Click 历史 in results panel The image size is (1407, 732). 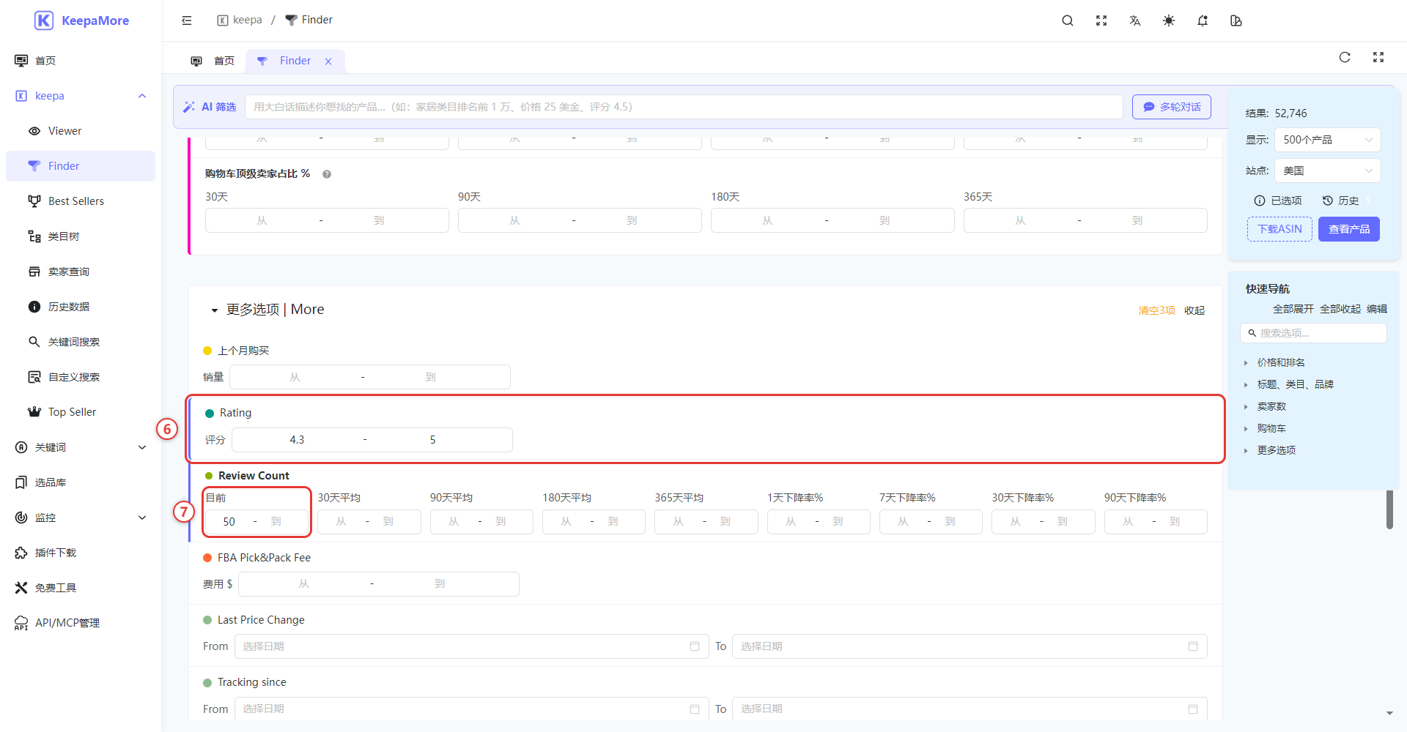click(1340, 201)
